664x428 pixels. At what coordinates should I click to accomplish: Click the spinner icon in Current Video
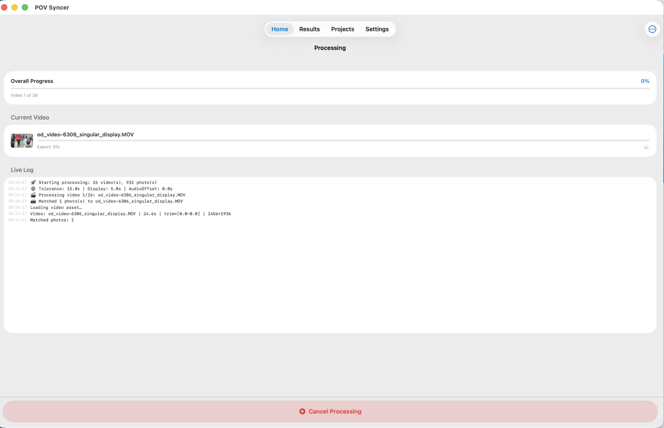(x=646, y=147)
